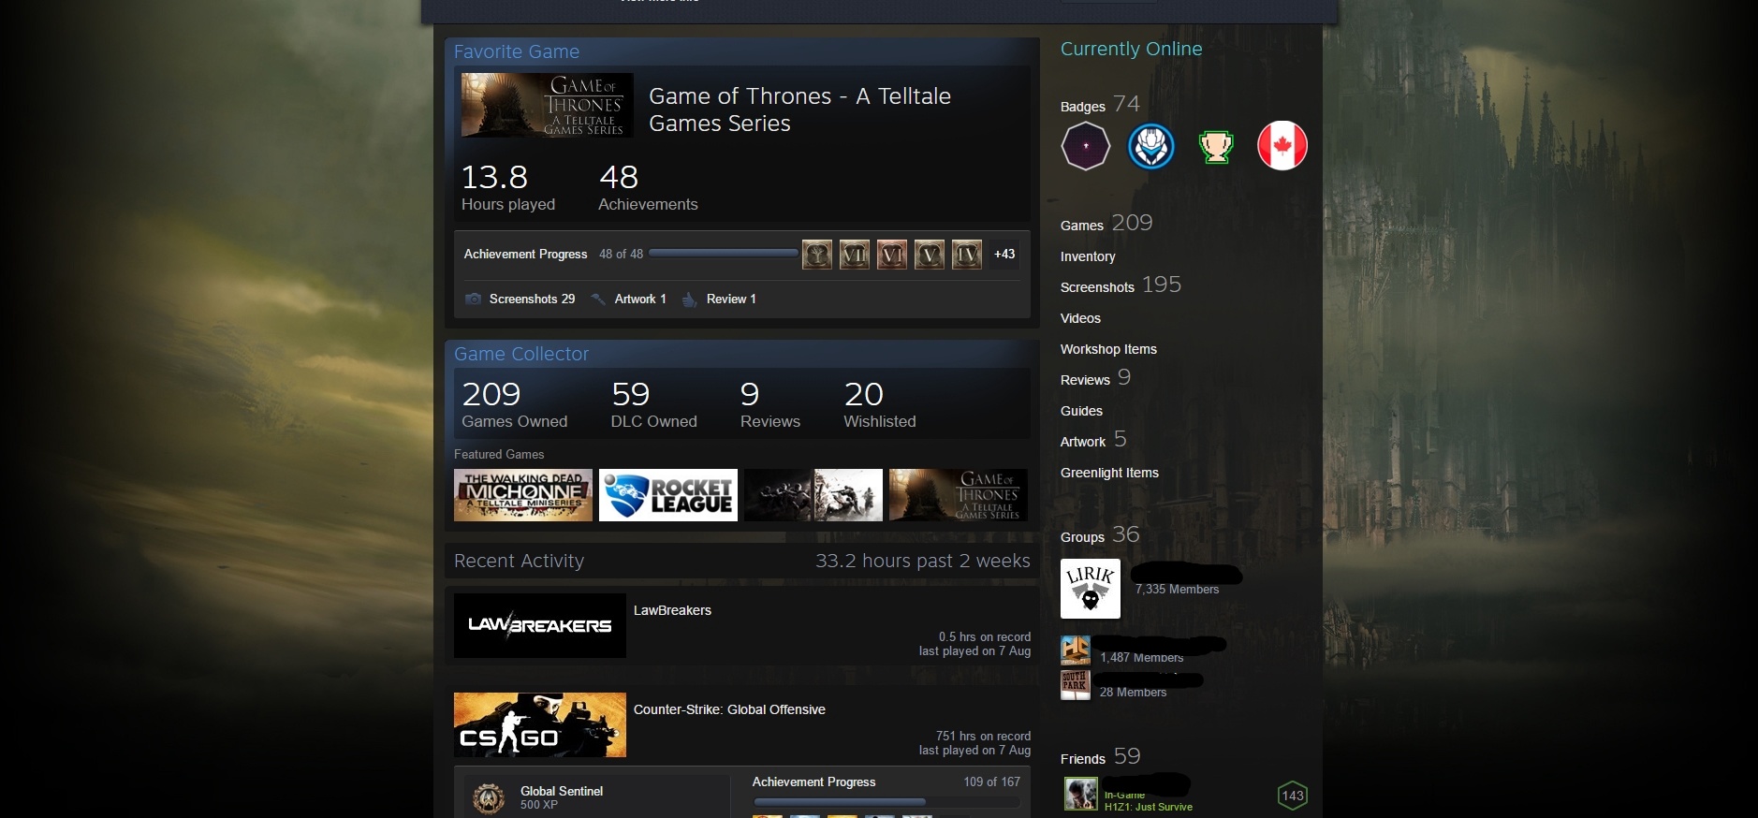Open Reviews 9 sidebar link

pyautogui.click(x=1096, y=378)
